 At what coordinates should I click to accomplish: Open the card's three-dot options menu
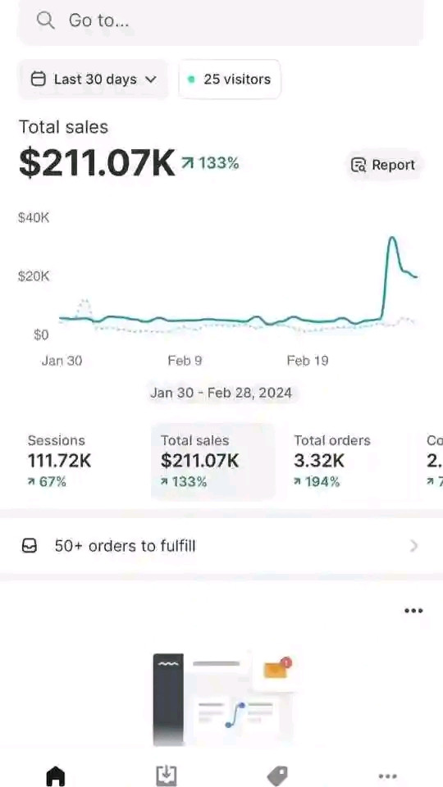coord(413,611)
